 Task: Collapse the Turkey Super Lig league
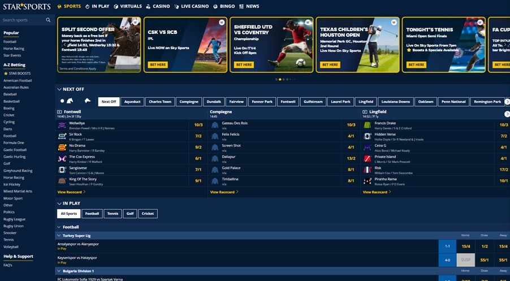tap(59, 235)
